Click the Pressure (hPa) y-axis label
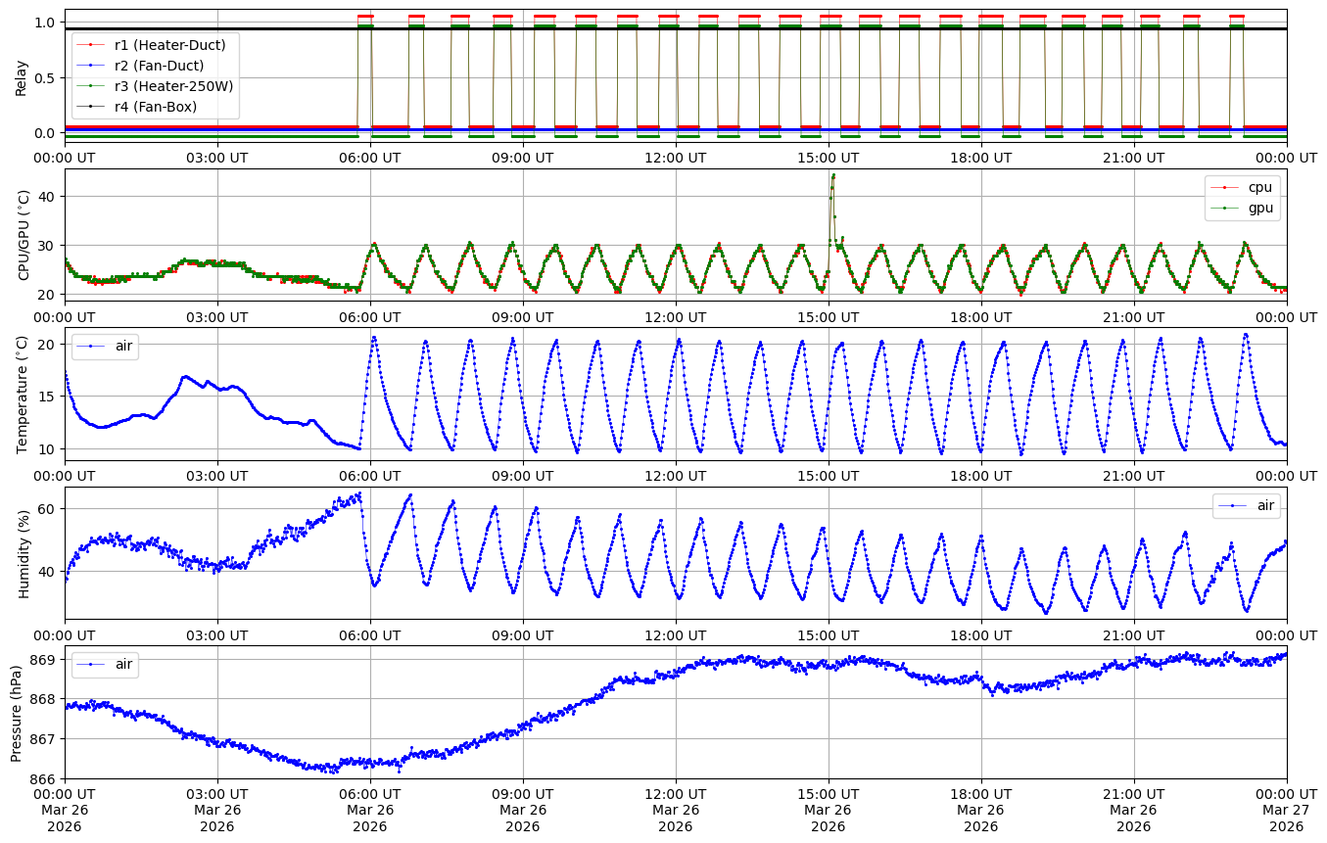 [17, 712]
